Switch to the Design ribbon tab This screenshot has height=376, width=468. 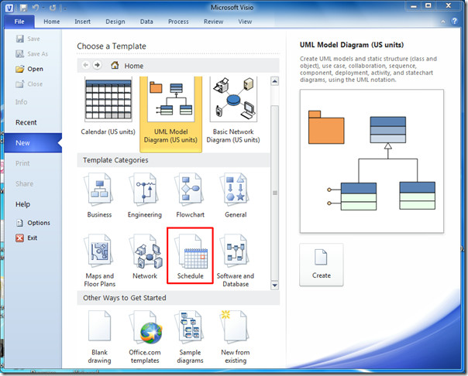click(115, 22)
